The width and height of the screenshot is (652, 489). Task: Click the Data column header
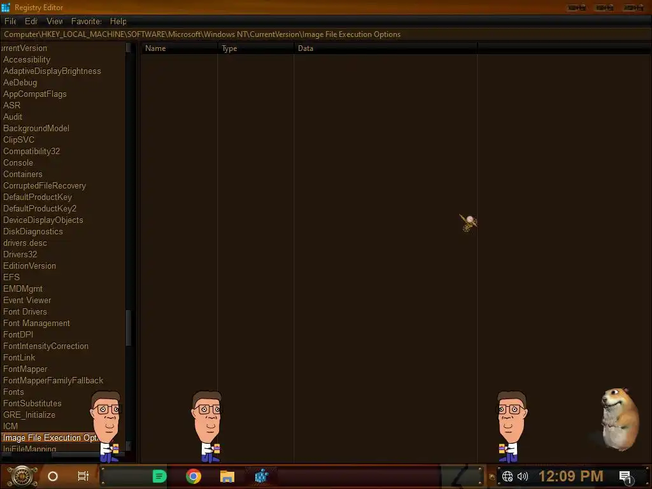pos(385,48)
